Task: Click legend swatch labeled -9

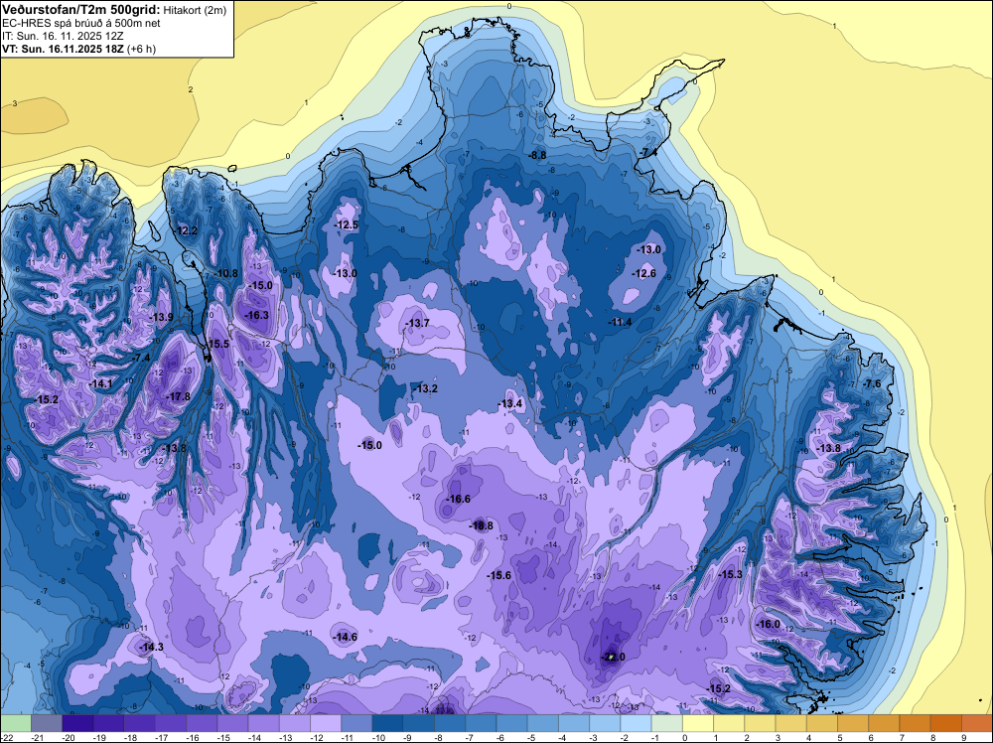Action: pyautogui.click(x=419, y=723)
